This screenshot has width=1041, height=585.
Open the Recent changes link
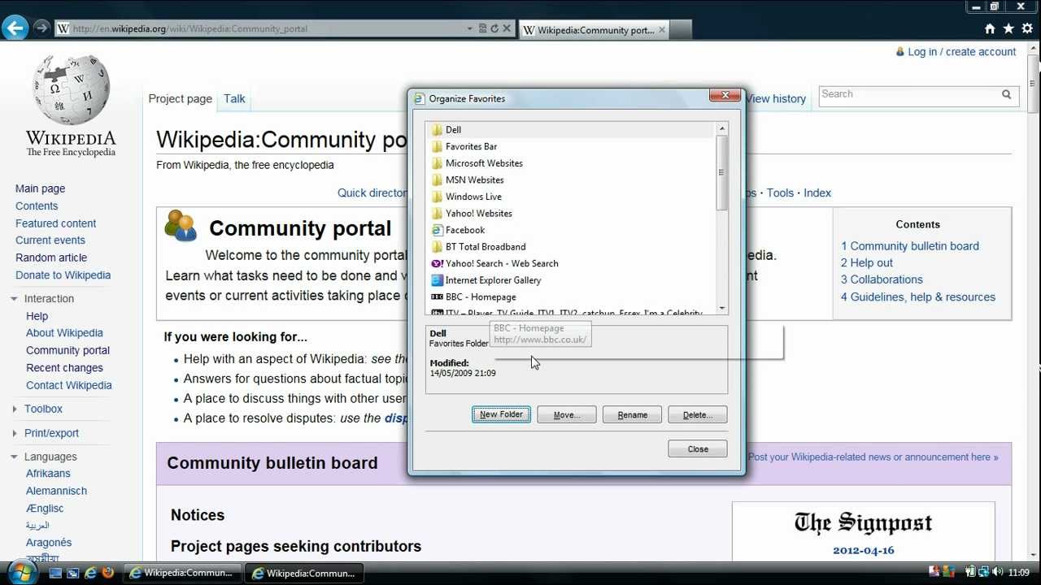click(x=64, y=367)
